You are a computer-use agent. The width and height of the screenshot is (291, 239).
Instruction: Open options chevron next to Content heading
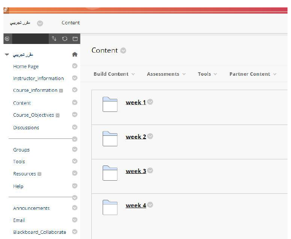click(x=123, y=50)
